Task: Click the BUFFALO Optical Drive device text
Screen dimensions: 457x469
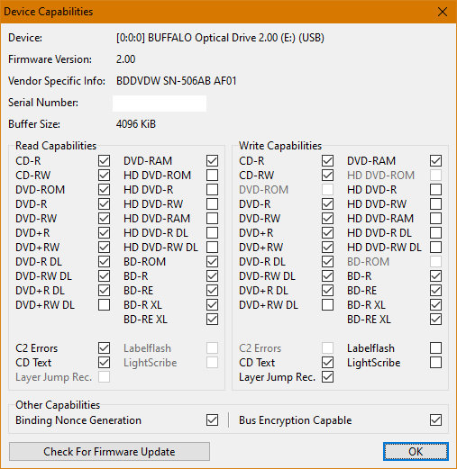Action: [220, 38]
